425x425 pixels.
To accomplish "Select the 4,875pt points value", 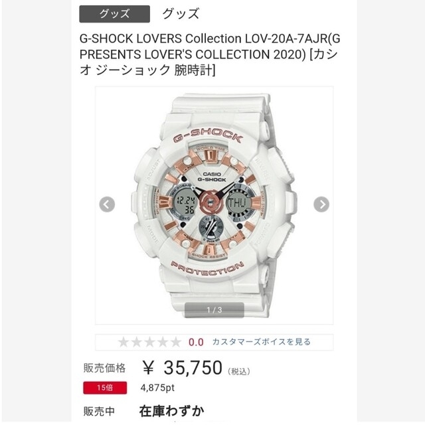I will pos(157,388).
